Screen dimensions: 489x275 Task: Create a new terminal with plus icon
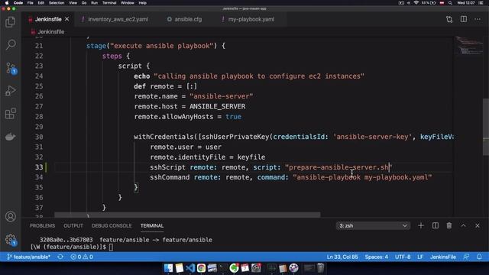click(421, 225)
